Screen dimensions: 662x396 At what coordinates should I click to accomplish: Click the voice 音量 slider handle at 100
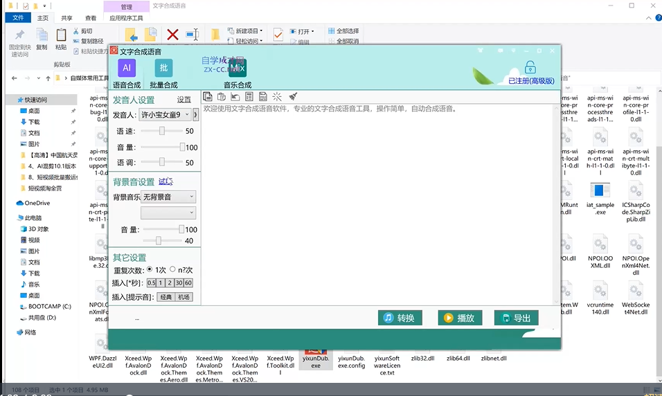182,147
